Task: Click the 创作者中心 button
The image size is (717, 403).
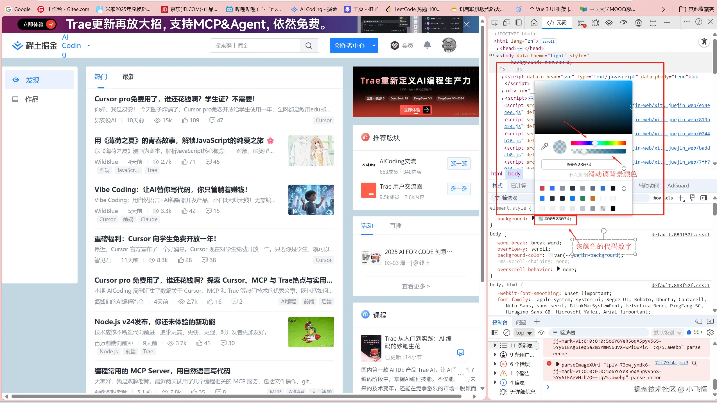Action: (x=349, y=45)
